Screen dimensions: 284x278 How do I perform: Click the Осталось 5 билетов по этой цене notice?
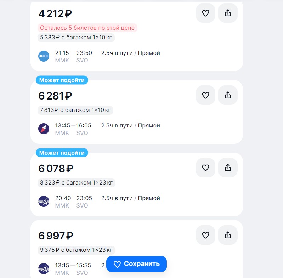pos(87,28)
